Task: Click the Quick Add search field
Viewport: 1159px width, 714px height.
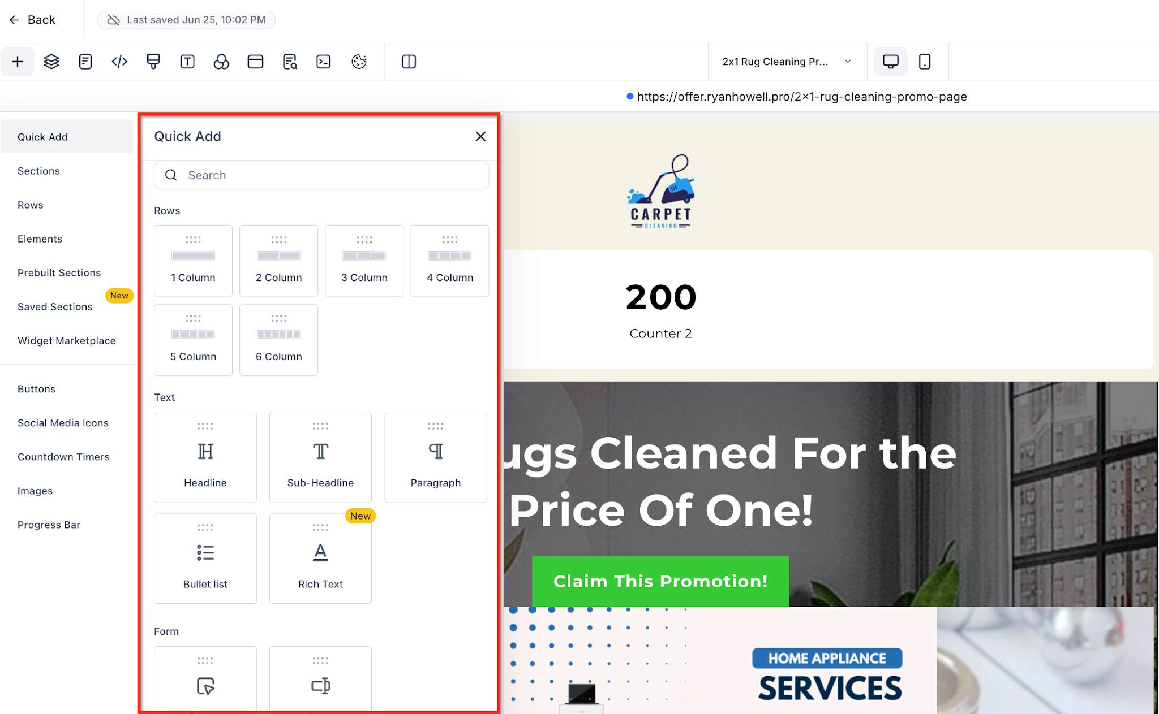Action: click(321, 175)
